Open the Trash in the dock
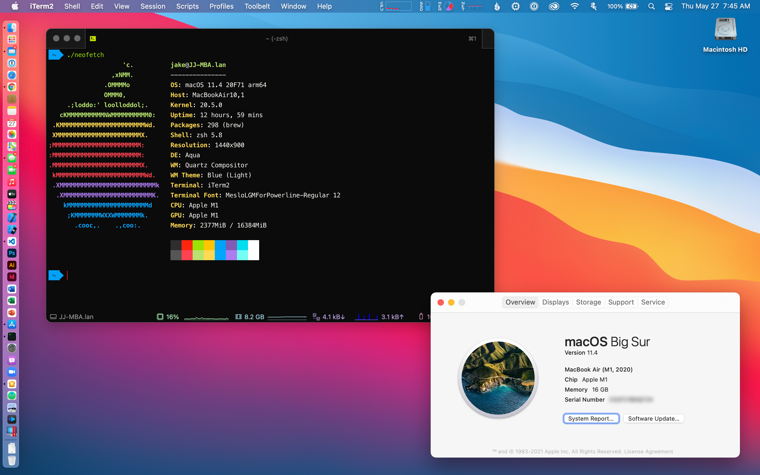Viewport: 760px width, 475px height. [12, 460]
